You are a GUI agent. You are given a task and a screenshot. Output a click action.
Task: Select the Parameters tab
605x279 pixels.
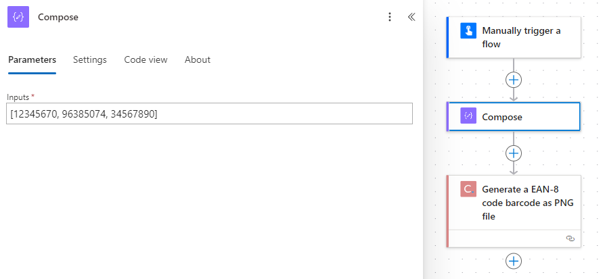(x=32, y=59)
